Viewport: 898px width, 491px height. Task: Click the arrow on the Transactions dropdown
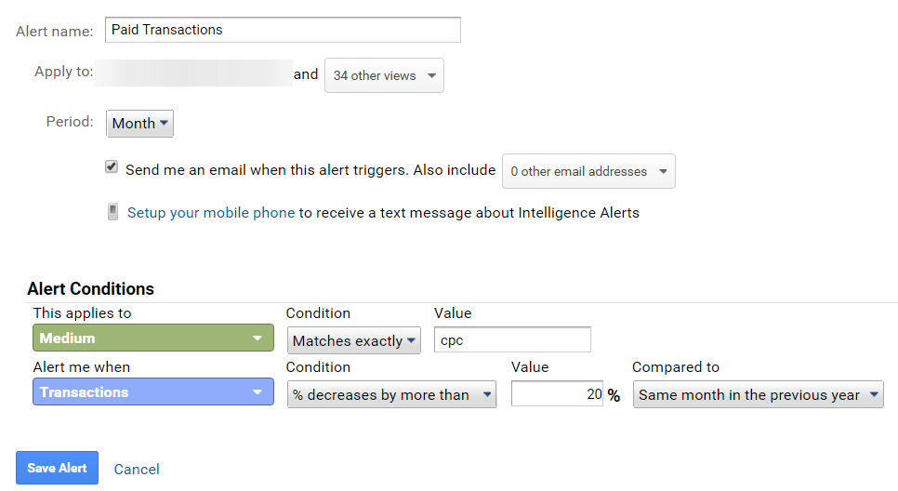click(258, 392)
